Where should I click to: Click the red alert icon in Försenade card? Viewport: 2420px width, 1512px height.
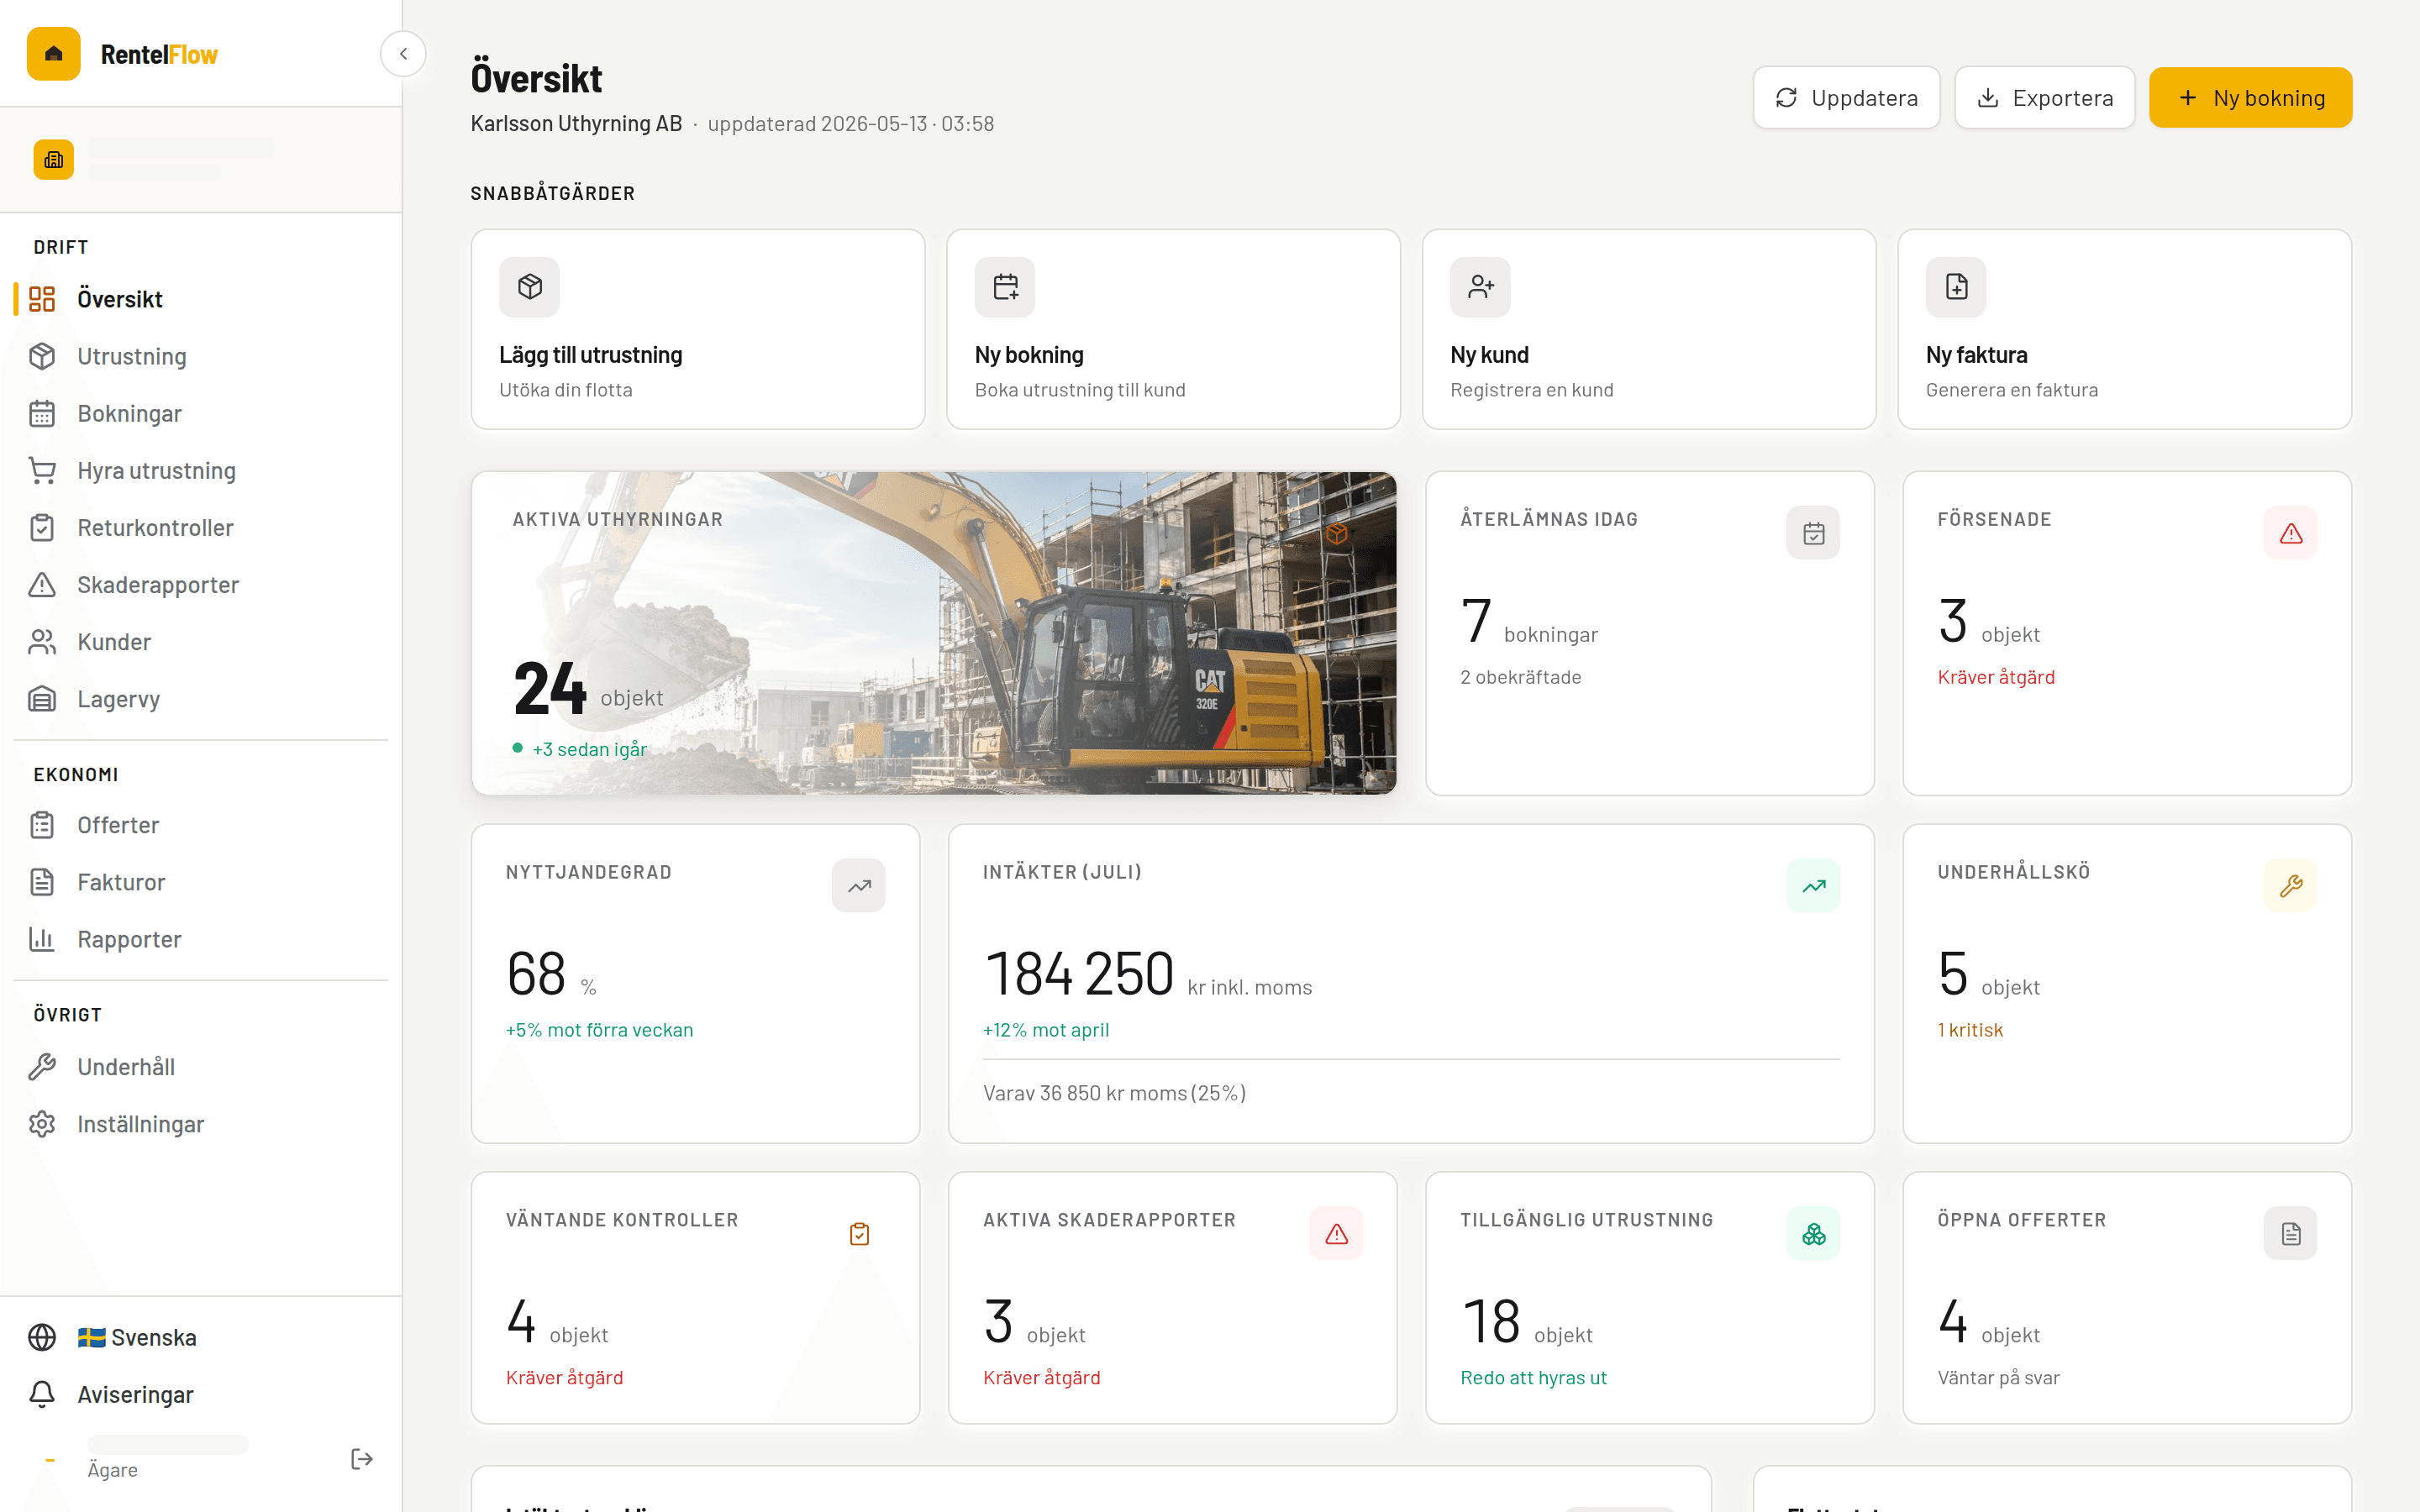pos(2290,533)
